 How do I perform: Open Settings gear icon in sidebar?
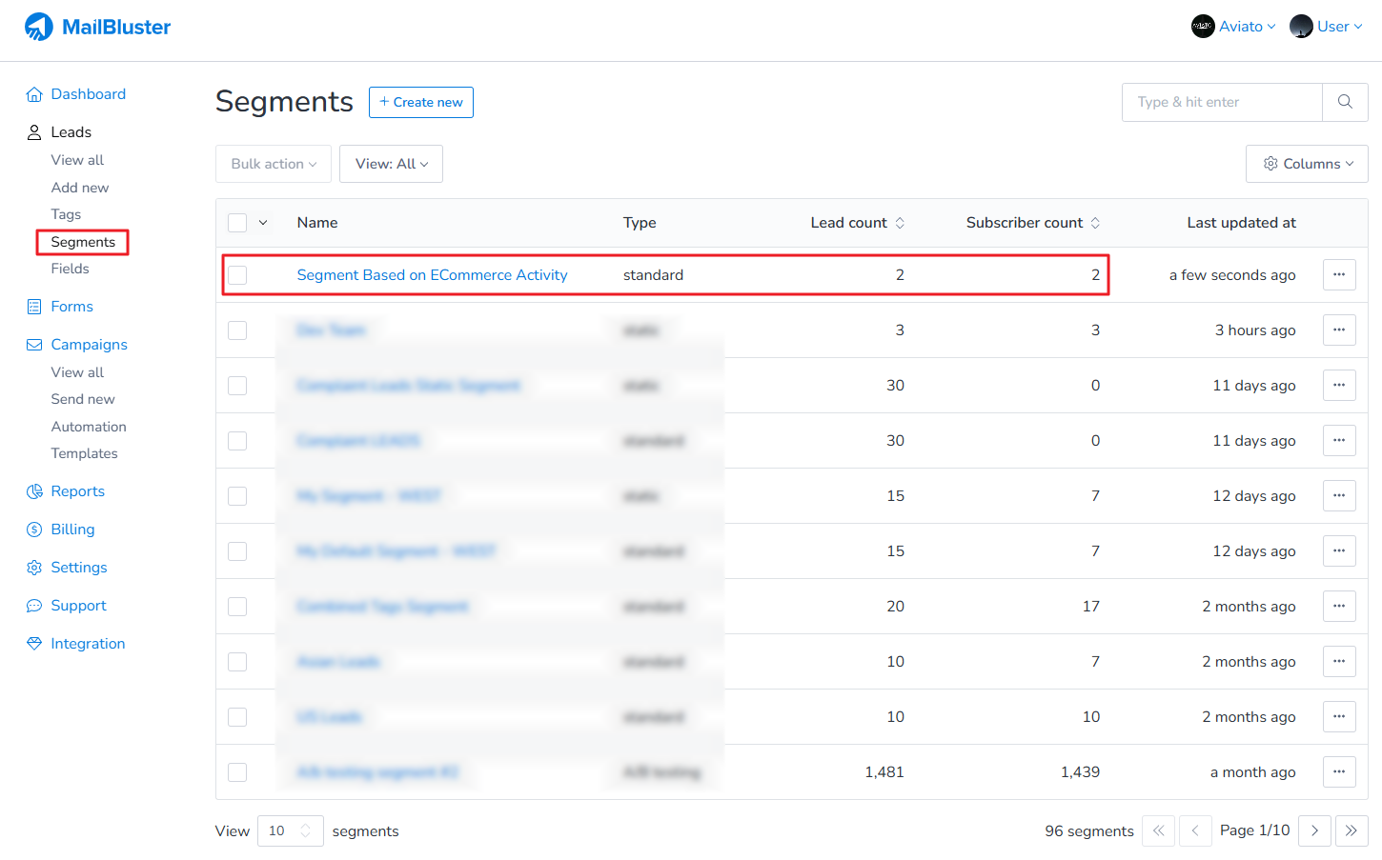click(34, 568)
